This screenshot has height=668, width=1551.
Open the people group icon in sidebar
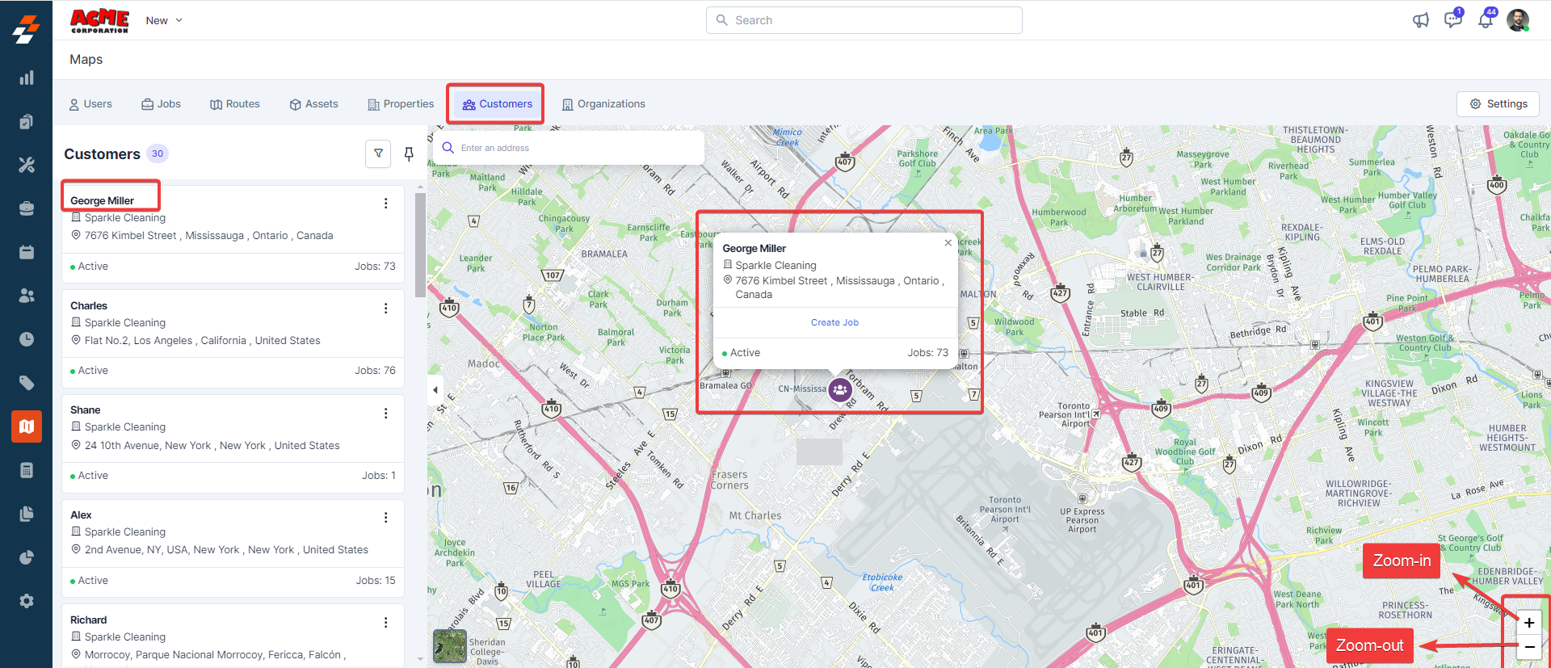(27, 296)
